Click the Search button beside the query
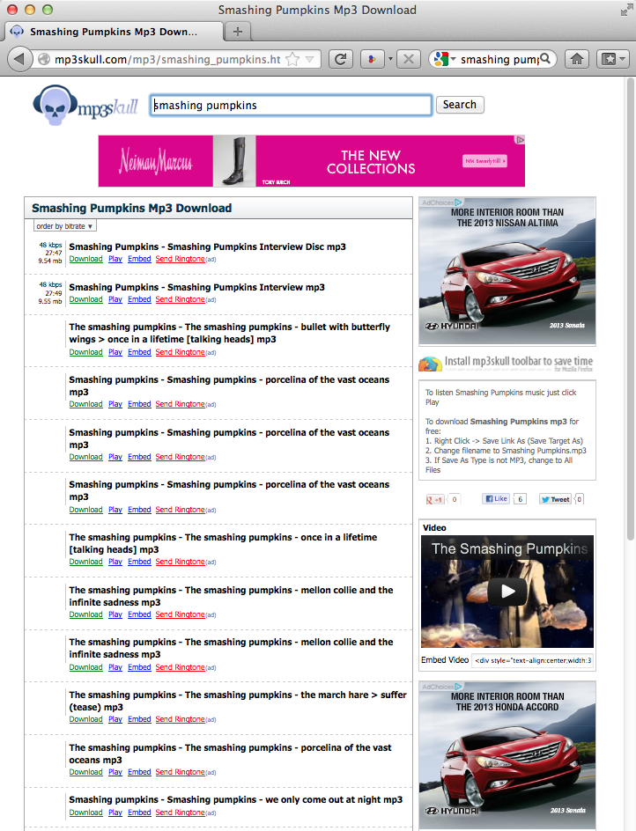This screenshot has width=636, height=831. pyautogui.click(x=459, y=105)
